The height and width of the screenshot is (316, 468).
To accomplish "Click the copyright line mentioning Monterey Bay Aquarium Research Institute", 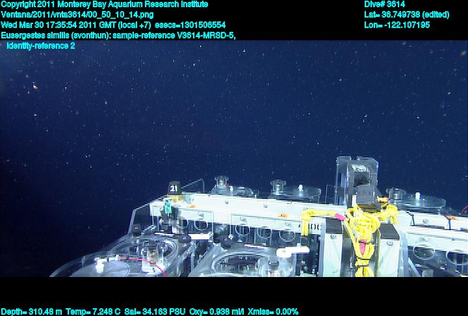I will [x=105, y=5].
